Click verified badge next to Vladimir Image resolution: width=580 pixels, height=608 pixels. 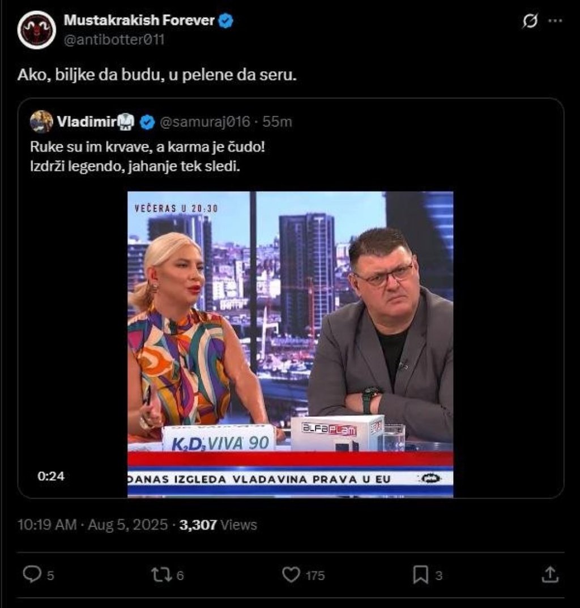[147, 121]
